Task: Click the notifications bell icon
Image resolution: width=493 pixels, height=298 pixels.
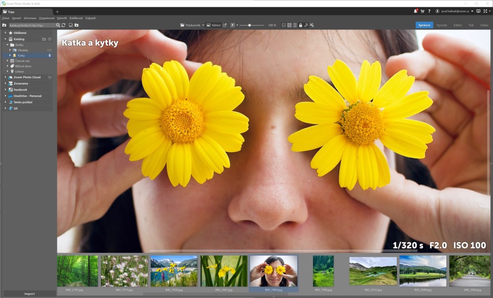Action: (x=415, y=11)
